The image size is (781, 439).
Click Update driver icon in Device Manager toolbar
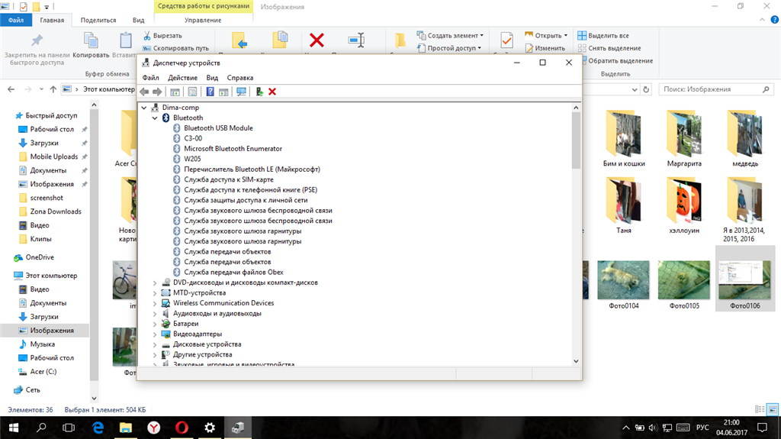tap(259, 92)
